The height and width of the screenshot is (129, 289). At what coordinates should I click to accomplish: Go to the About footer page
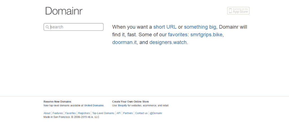pos(47,113)
